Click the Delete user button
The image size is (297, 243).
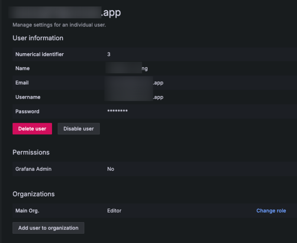click(x=32, y=129)
